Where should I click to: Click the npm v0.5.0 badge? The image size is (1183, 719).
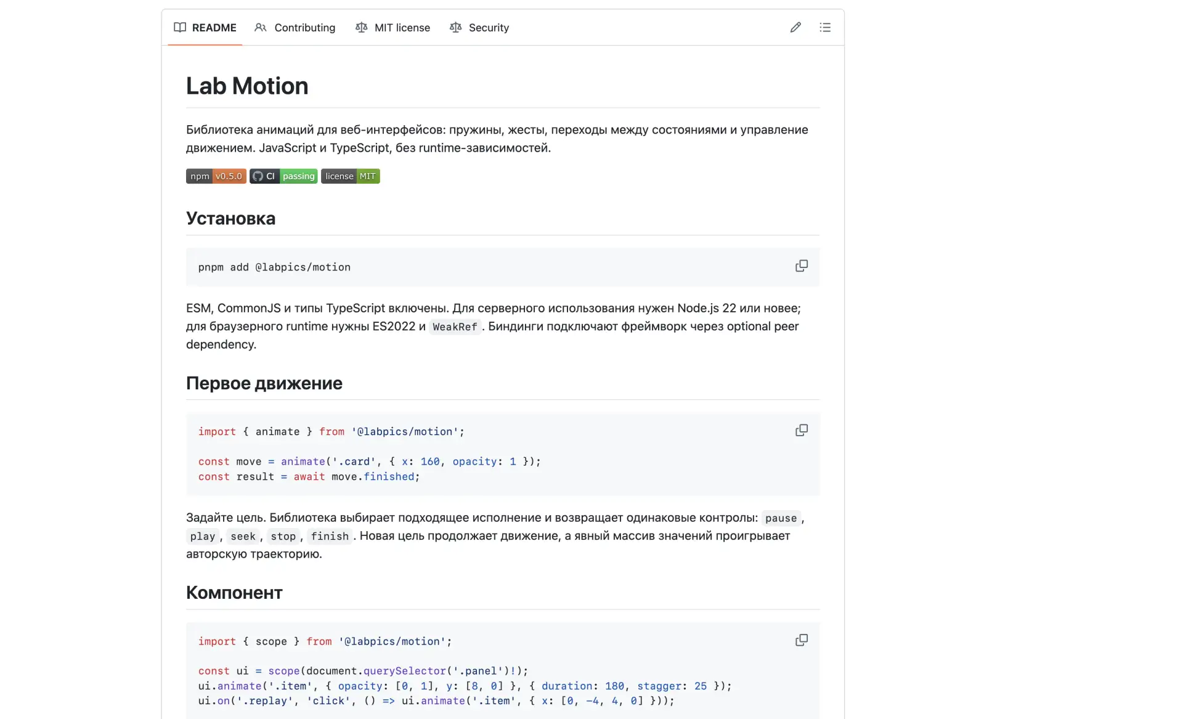click(x=216, y=176)
